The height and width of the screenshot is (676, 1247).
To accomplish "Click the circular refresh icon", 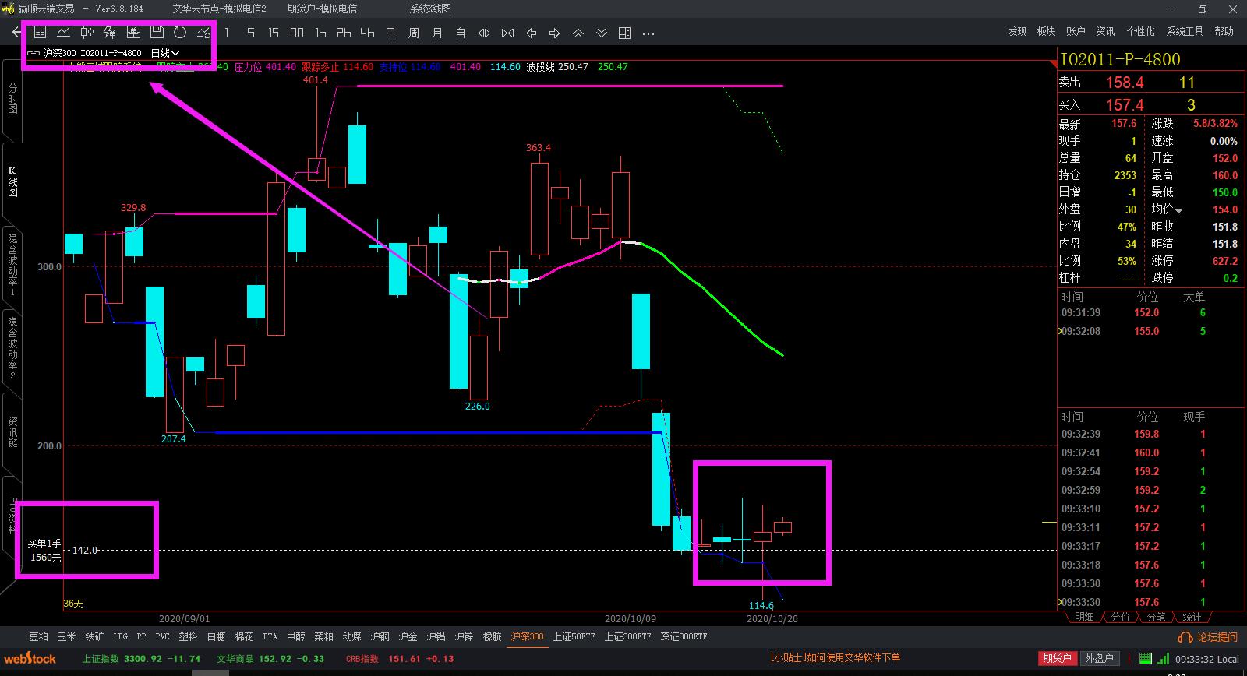I will click(x=180, y=33).
